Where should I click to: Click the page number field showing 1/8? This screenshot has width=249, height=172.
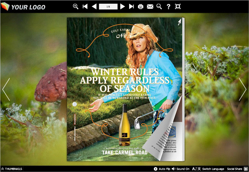(x=108, y=6)
